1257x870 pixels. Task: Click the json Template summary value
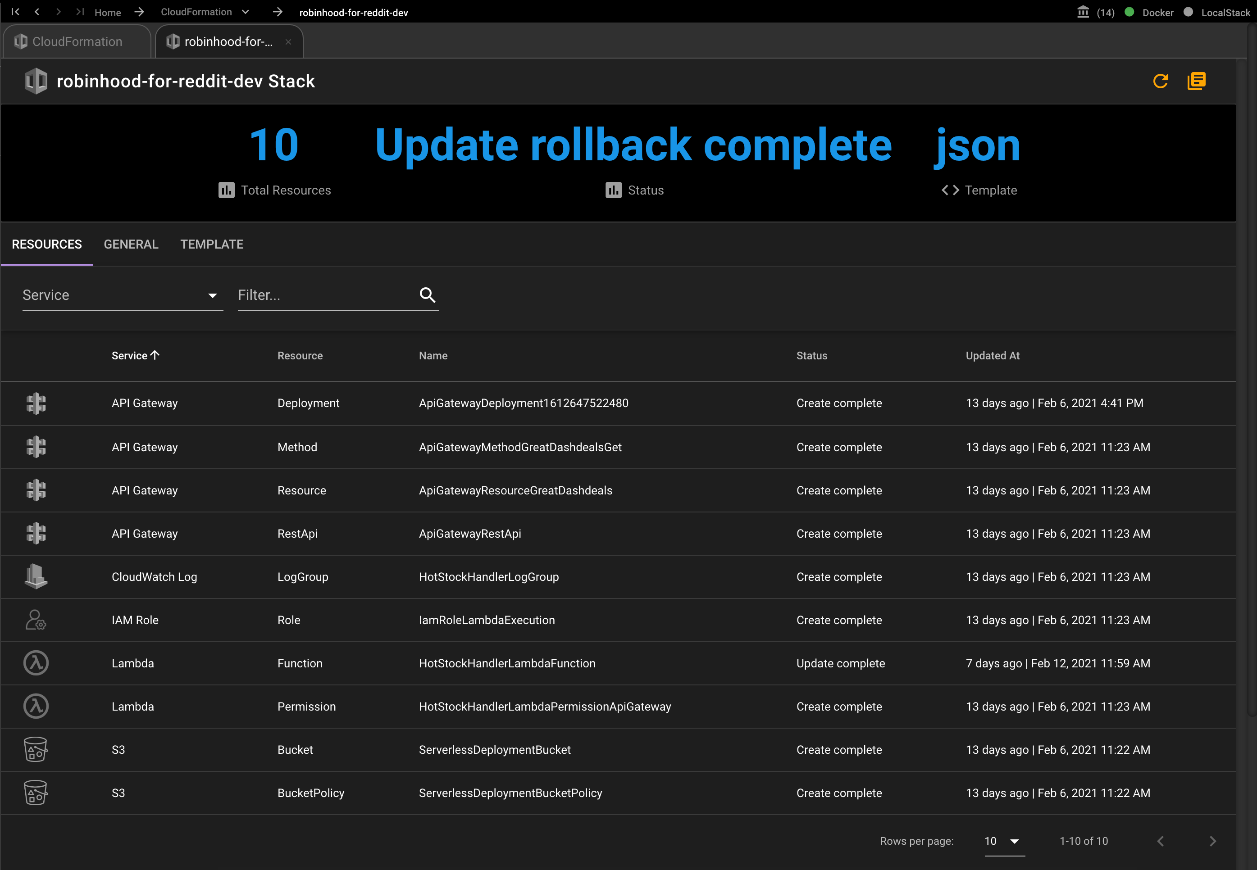click(978, 145)
